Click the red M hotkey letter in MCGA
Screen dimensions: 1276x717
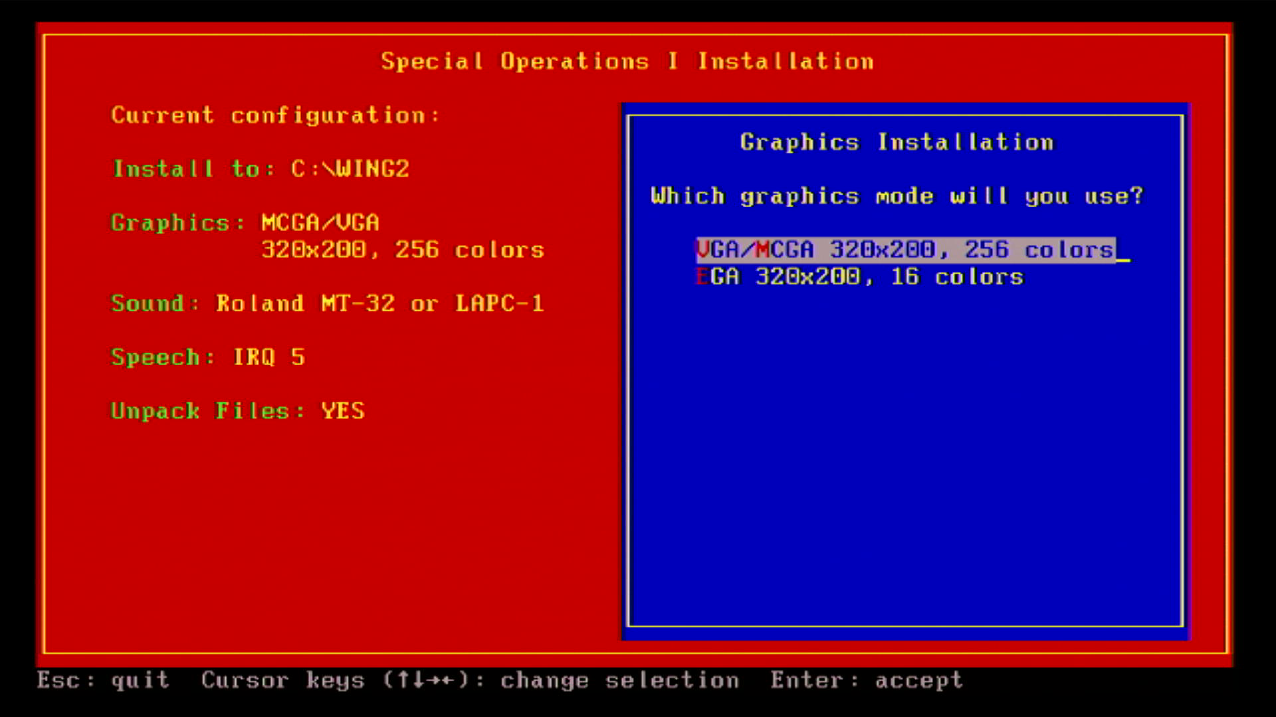point(762,250)
